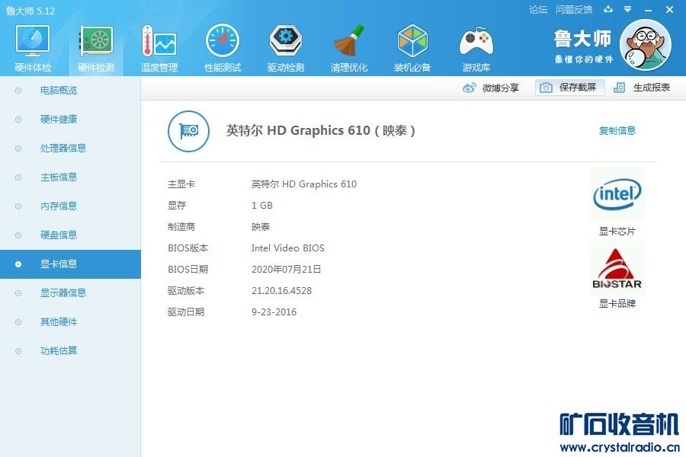Select 显卡信息 in sidebar
This screenshot has width=686, height=457.
70,264
